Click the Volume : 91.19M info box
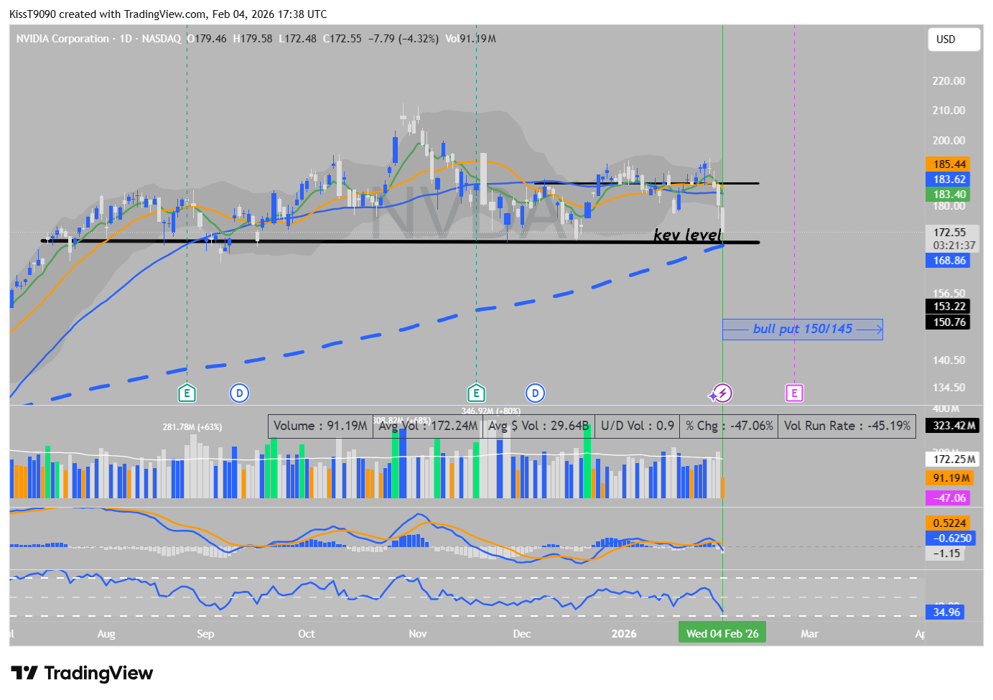Image resolution: width=993 pixels, height=700 pixels. [320, 426]
